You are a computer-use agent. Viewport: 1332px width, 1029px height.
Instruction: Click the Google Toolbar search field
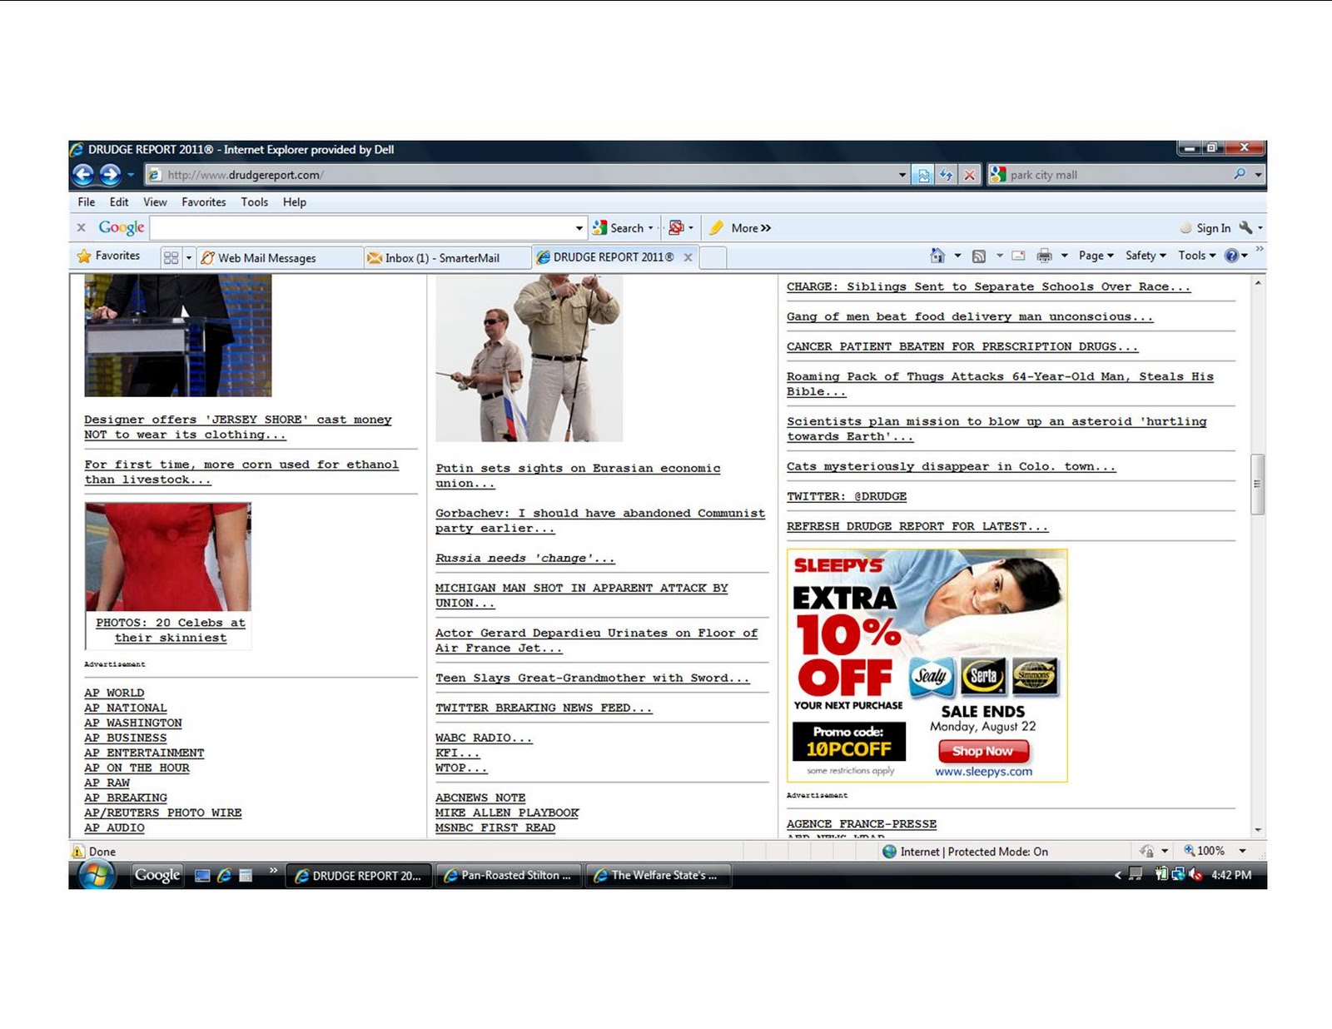[361, 227]
